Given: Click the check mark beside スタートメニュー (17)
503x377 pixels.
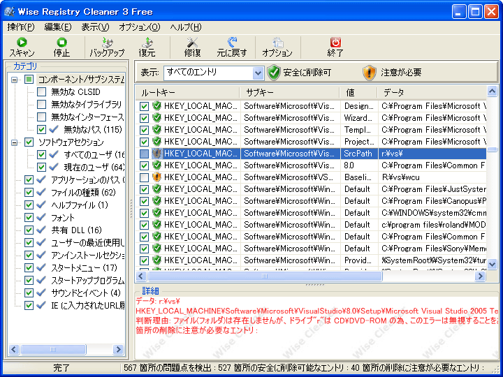Looking at the screenshot, I should (x=41, y=267).
